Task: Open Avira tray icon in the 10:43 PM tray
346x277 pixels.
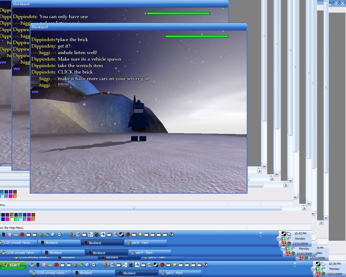Action: (x=284, y=244)
